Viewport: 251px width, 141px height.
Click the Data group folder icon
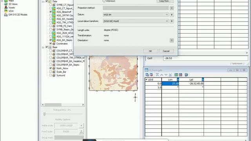tap(50, 1)
